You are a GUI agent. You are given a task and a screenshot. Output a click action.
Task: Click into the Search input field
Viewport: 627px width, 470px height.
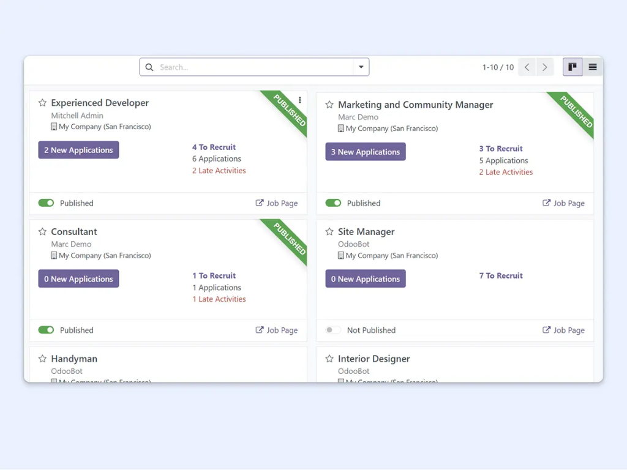(251, 67)
